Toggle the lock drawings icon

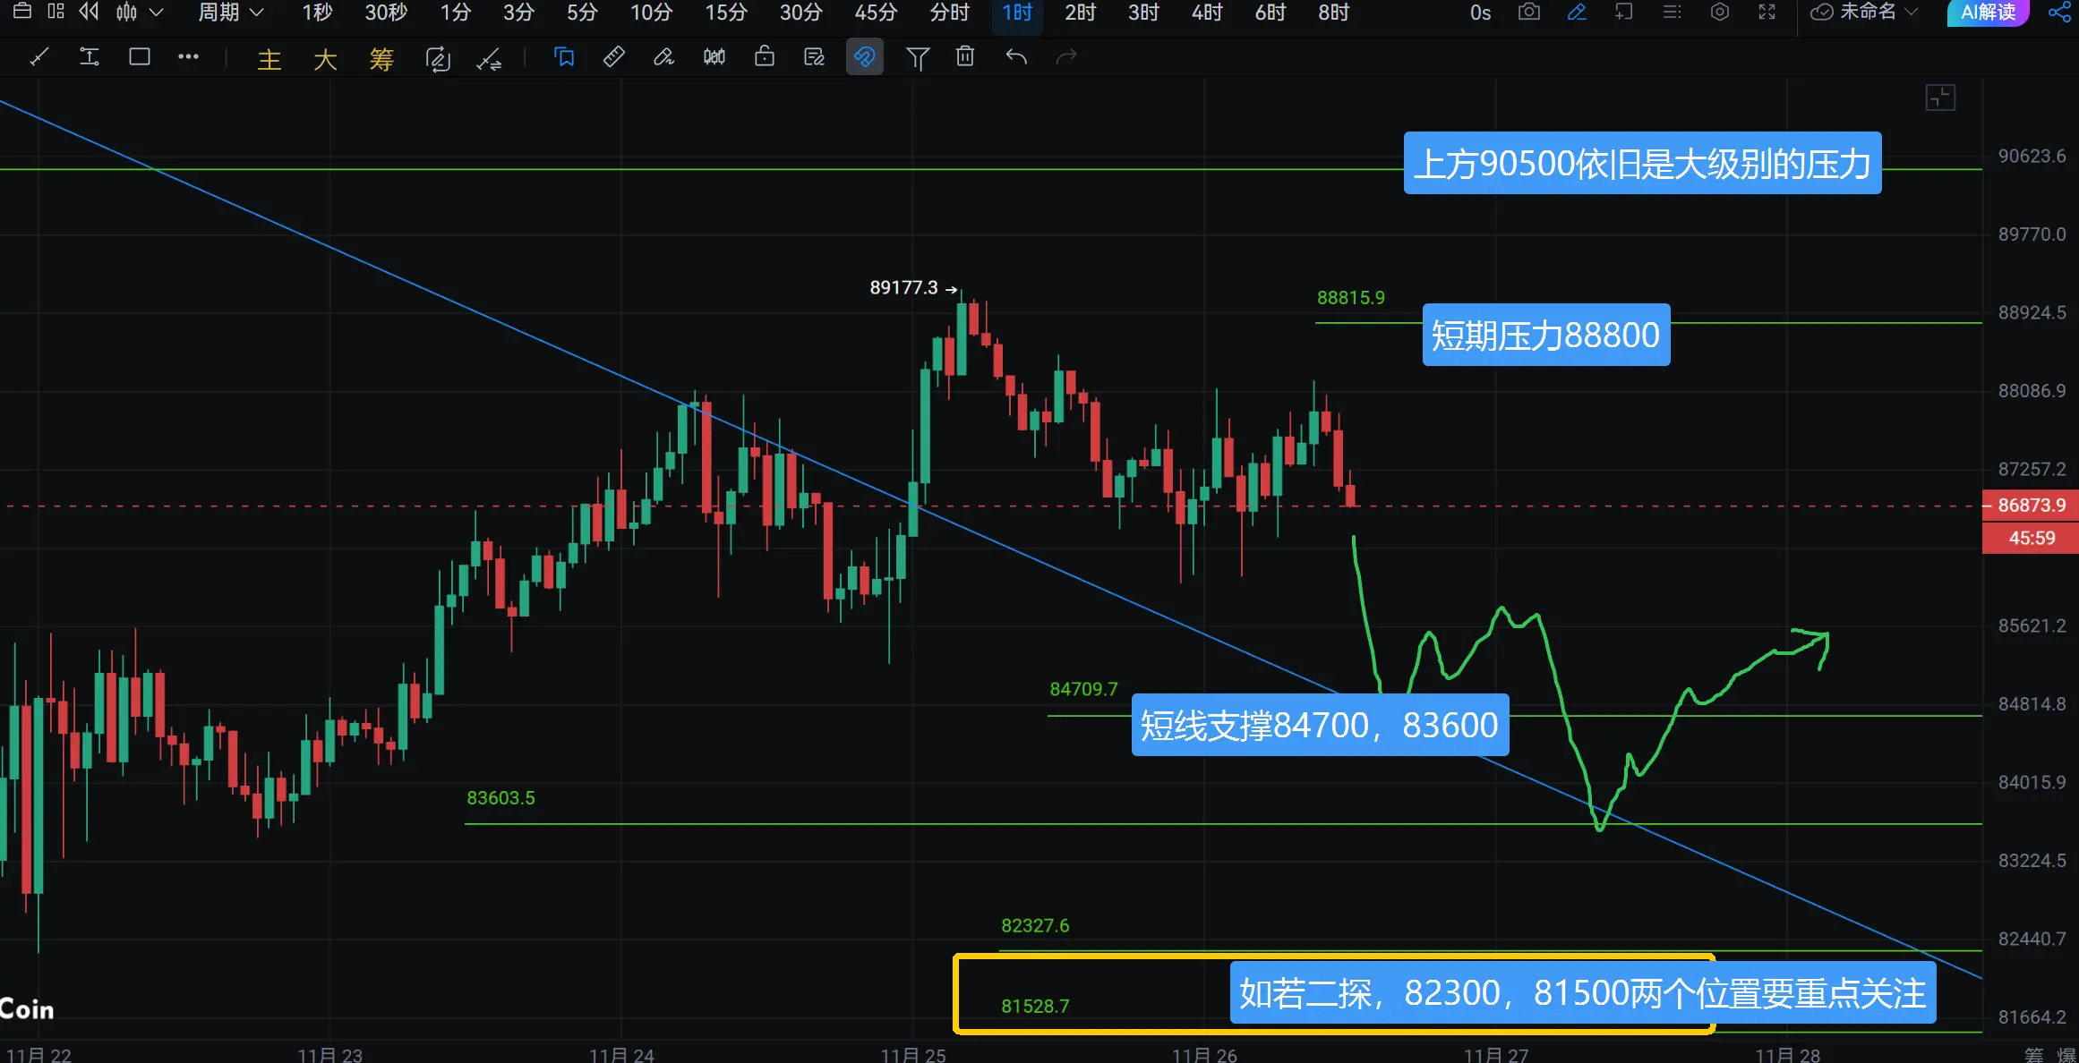(x=764, y=58)
